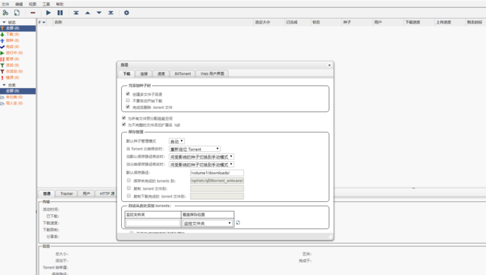Open the 视图 menu
The width and height of the screenshot is (486, 275).
[x=32, y=4]
